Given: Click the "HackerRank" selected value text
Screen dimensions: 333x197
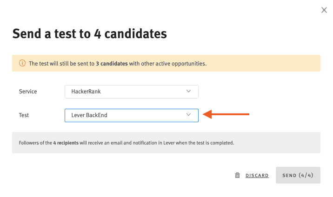Looking at the screenshot, I should pos(86,92).
